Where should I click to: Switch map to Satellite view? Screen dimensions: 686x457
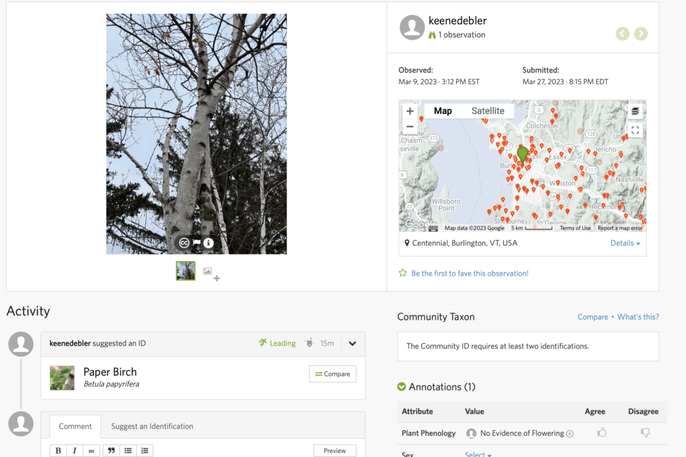[x=488, y=111]
